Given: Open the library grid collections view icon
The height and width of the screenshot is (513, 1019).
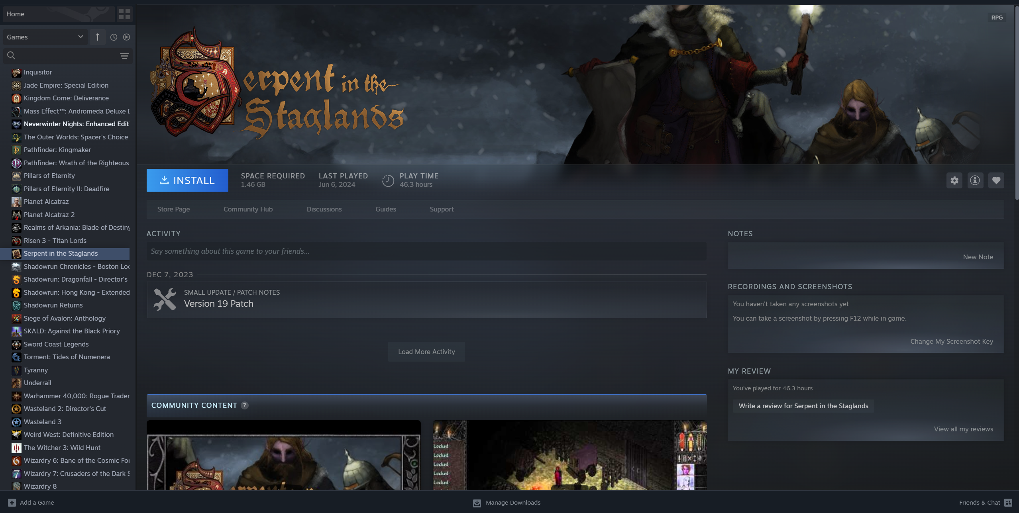Looking at the screenshot, I should (x=124, y=14).
